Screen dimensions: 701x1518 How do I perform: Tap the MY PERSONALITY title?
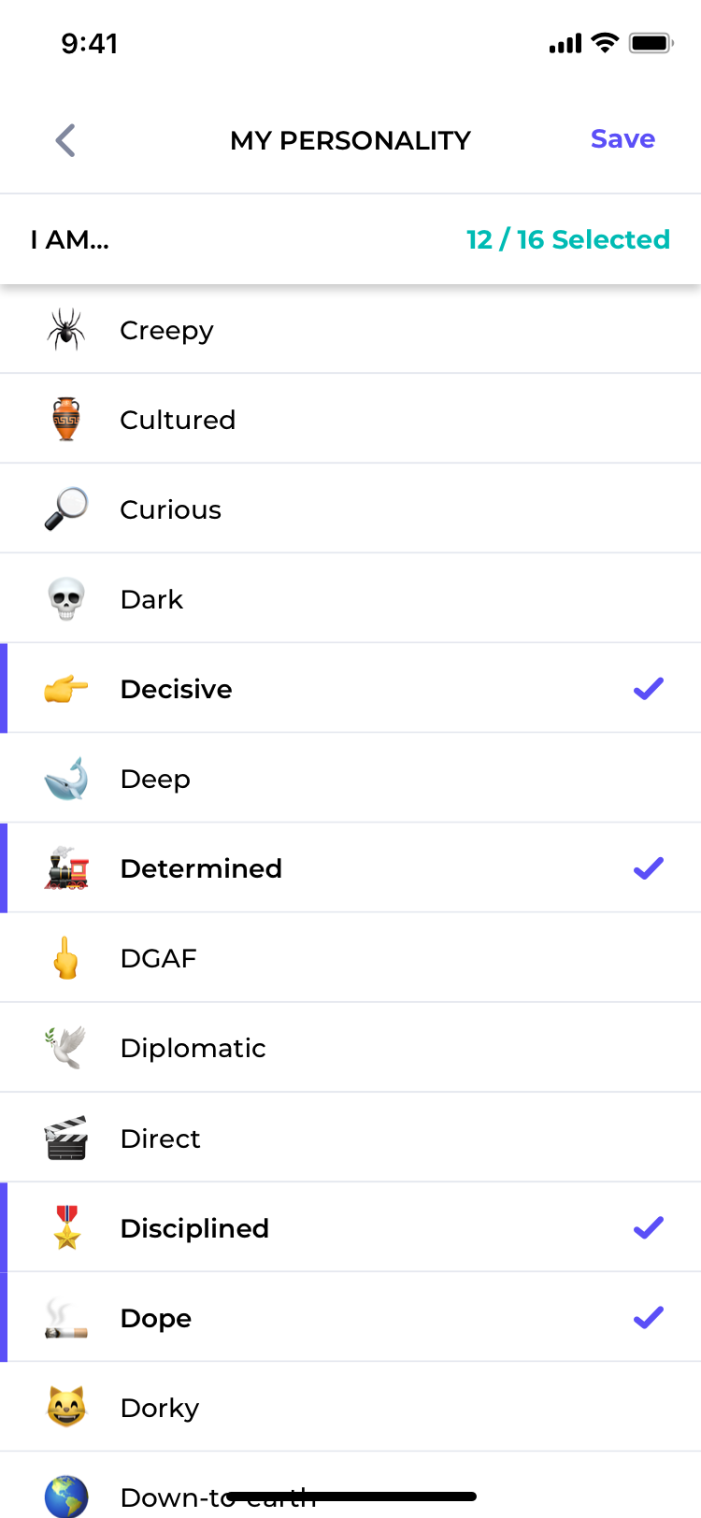(350, 140)
